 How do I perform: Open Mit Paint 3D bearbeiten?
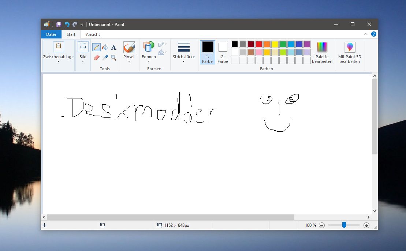[x=350, y=53]
